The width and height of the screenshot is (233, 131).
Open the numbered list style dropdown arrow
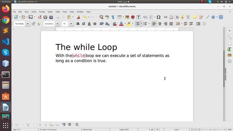tap(149, 24)
